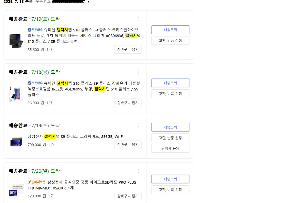Open more options for the tempered glass order

pos(138,72)
